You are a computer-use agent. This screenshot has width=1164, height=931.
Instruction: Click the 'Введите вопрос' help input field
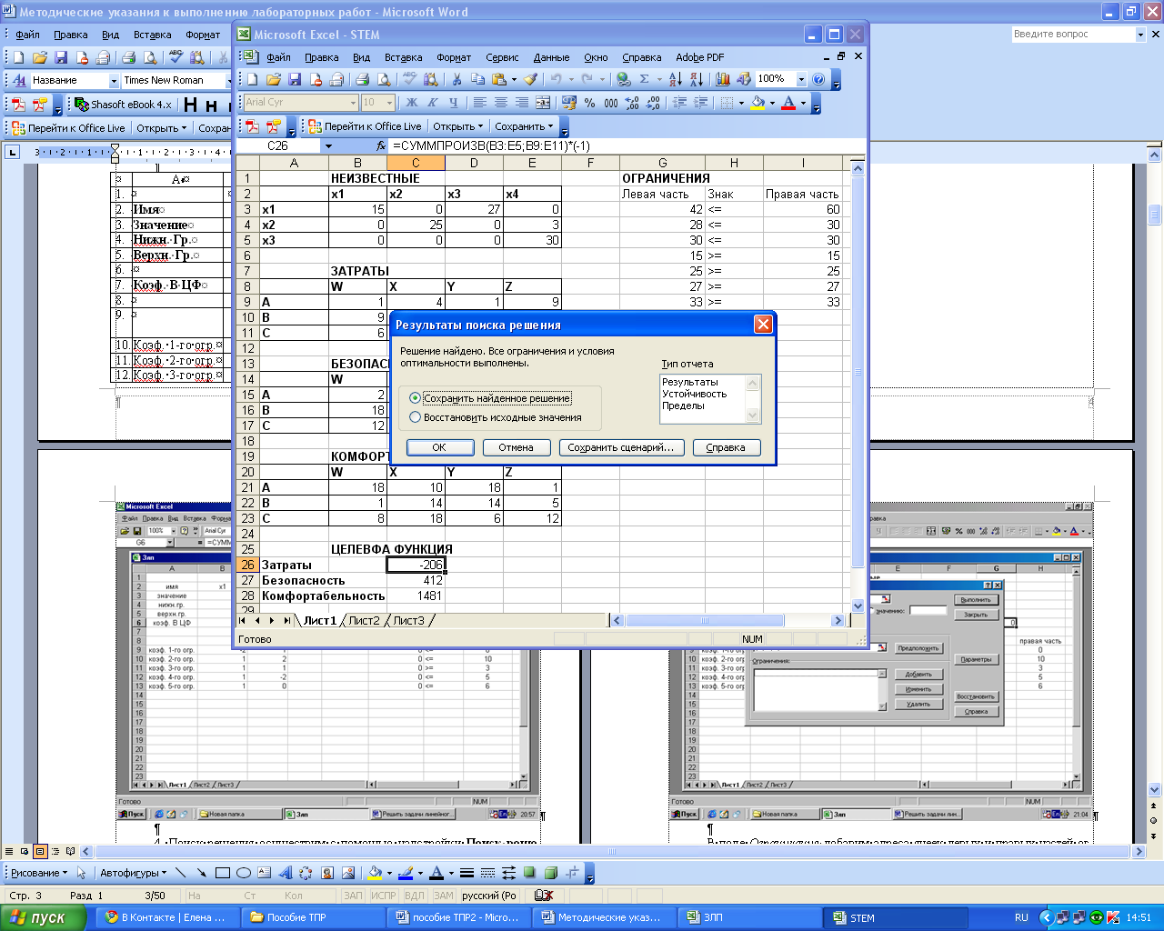[x=1073, y=34]
